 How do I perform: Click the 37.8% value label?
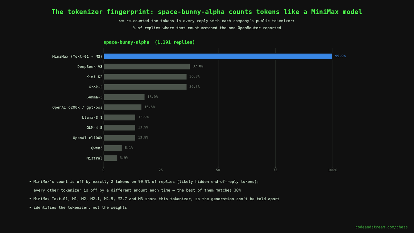coord(198,66)
